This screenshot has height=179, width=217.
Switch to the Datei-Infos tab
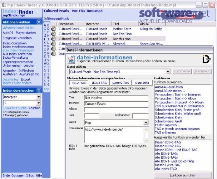(142, 83)
